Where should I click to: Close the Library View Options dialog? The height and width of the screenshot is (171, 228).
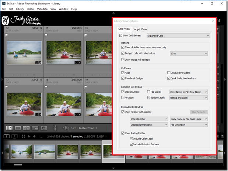213,21
